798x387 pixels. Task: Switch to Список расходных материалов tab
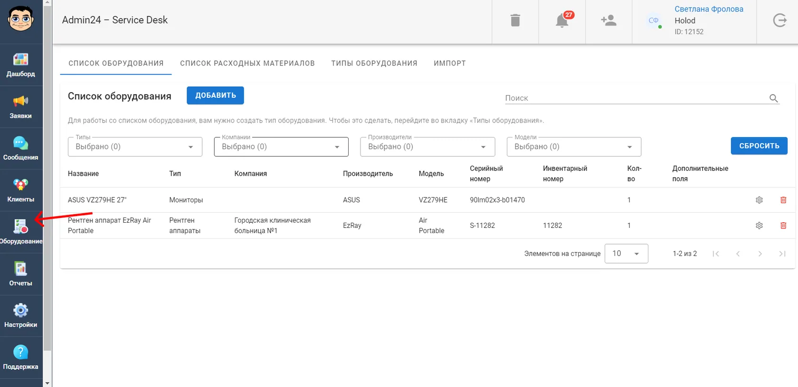point(247,63)
